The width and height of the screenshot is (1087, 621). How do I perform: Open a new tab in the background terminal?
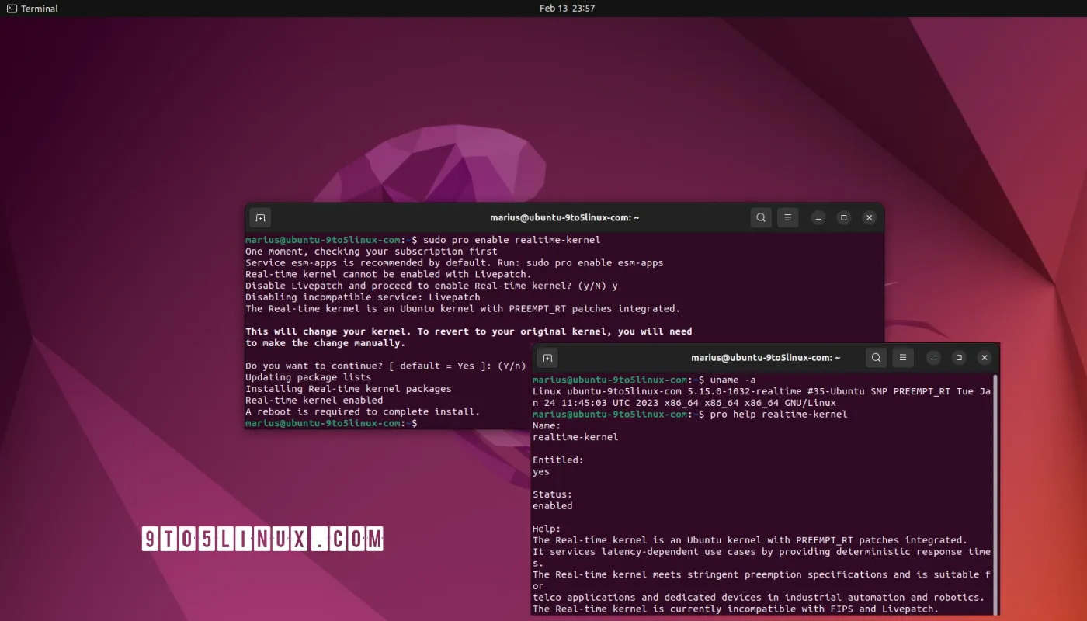coord(260,217)
